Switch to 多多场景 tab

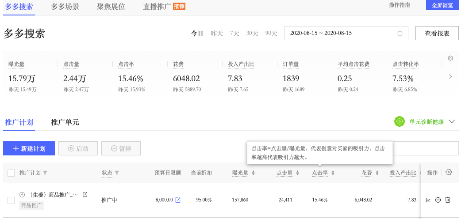pos(65,7)
